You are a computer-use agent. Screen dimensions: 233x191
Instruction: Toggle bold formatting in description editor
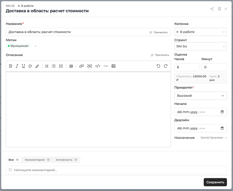pos(11,66)
